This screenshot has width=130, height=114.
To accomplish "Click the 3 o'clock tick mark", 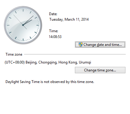I will pyautogui.click(x=38, y=25).
